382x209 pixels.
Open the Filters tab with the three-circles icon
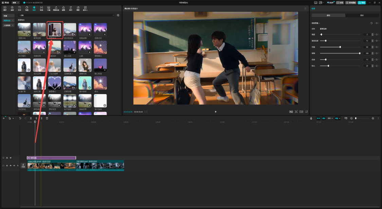(x=63, y=8)
